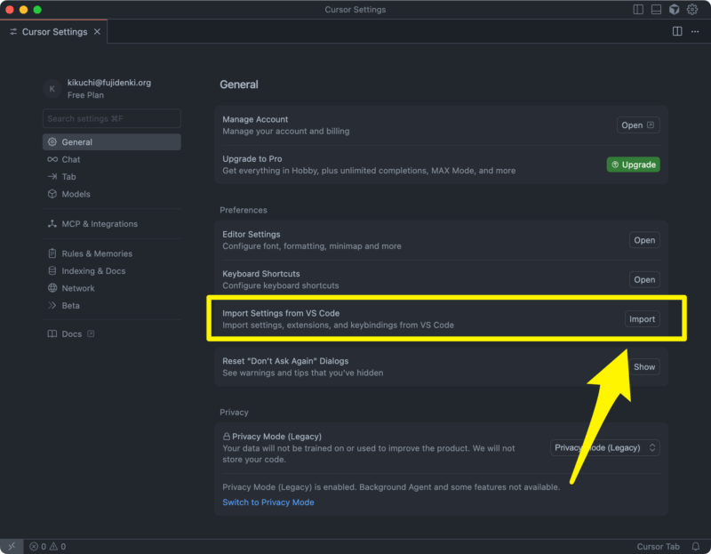This screenshot has width=711, height=554.
Task: Click Cursor Tab in status bar
Action: [x=658, y=546]
